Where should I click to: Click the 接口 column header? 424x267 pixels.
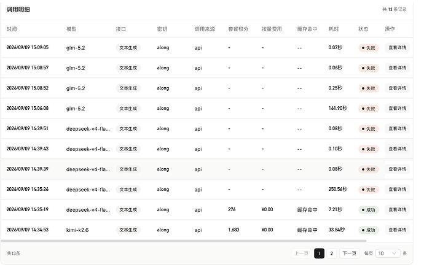pos(121,29)
